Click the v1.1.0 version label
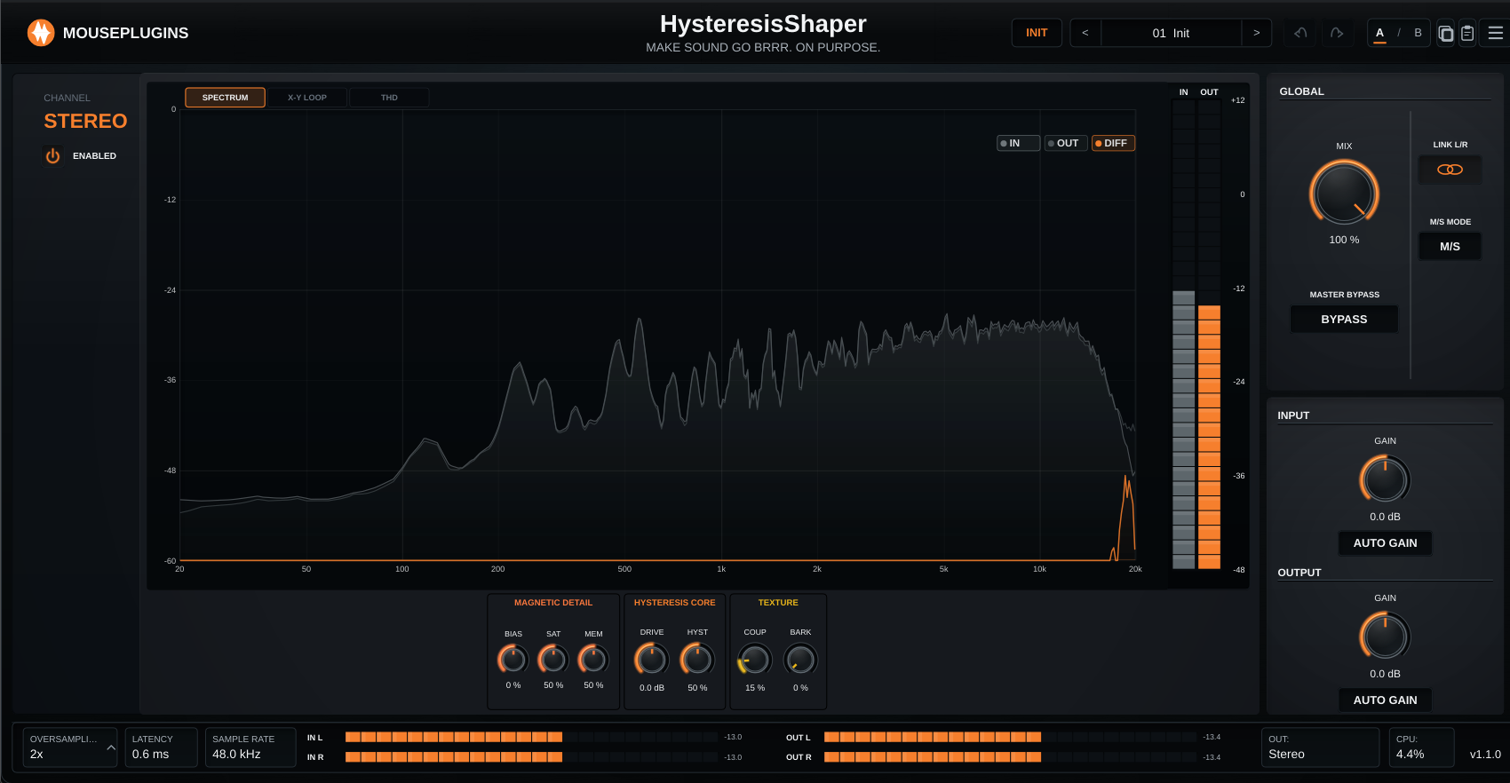 point(1485,755)
